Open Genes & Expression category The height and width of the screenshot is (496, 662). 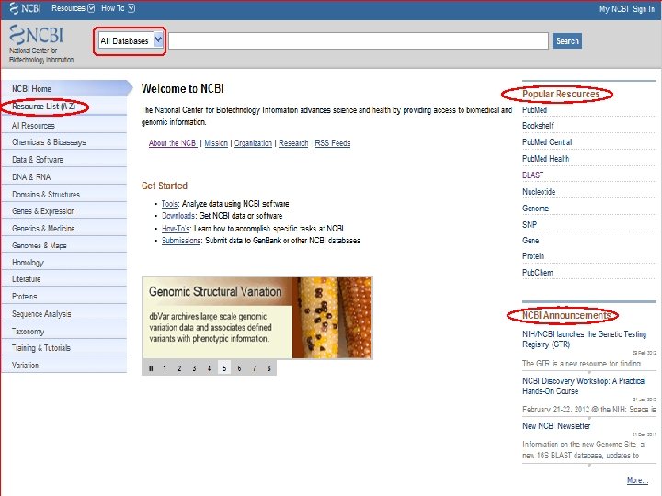64,211
